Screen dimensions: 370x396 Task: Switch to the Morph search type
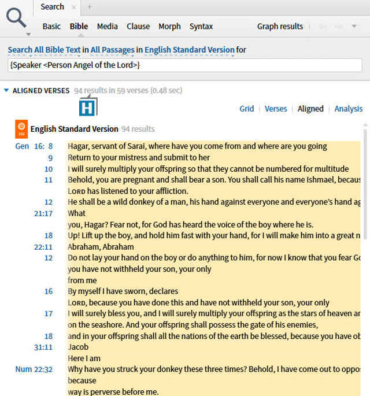pyautogui.click(x=169, y=27)
